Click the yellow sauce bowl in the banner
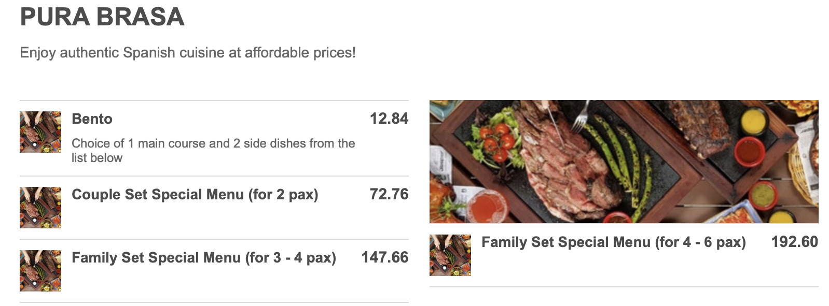Screen dimensions: 829x306 [x=753, y=122]
